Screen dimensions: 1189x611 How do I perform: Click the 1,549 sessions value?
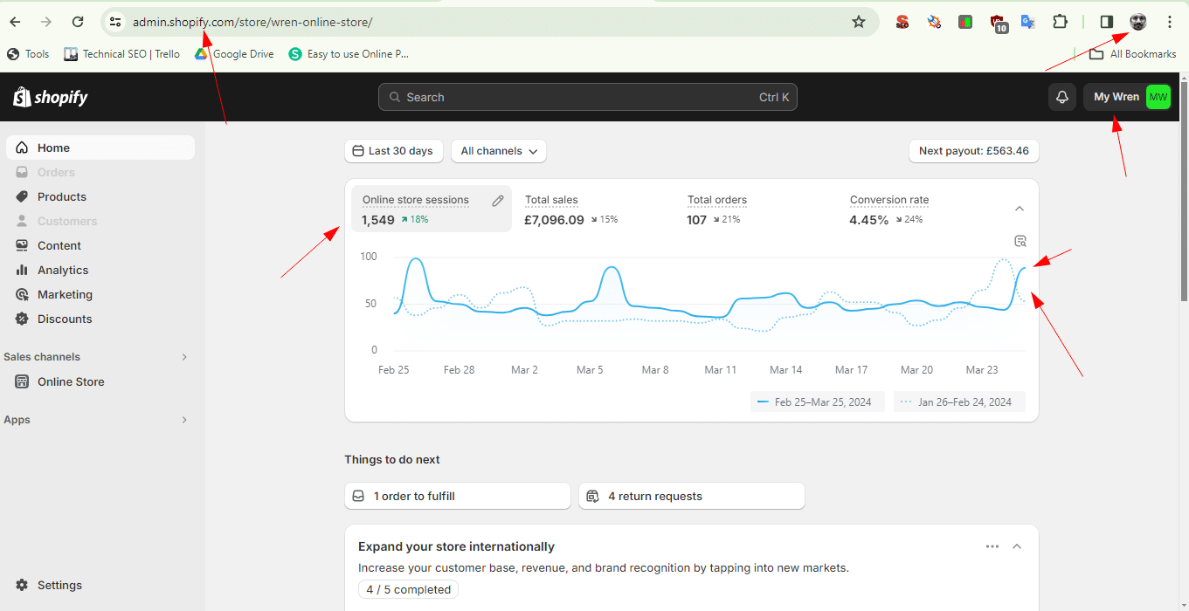tap(378, 220)
